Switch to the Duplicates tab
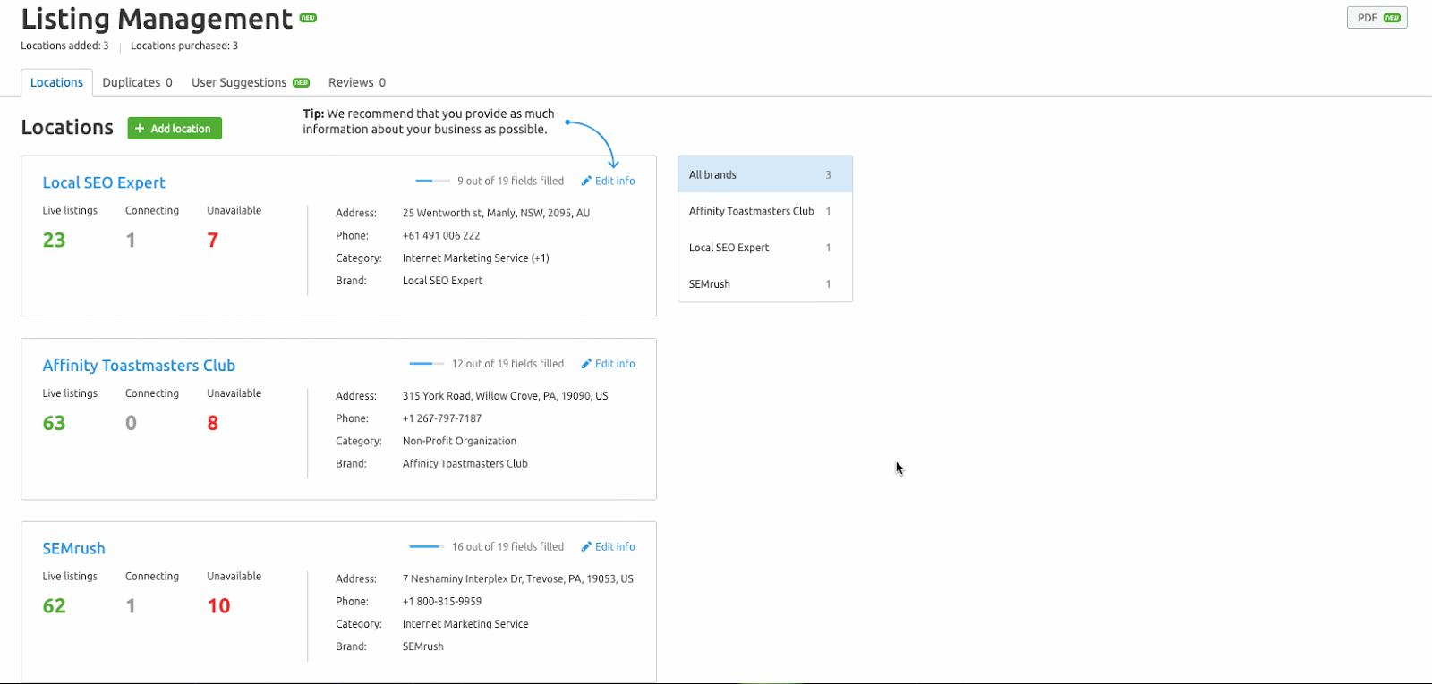 click(137, 82)
